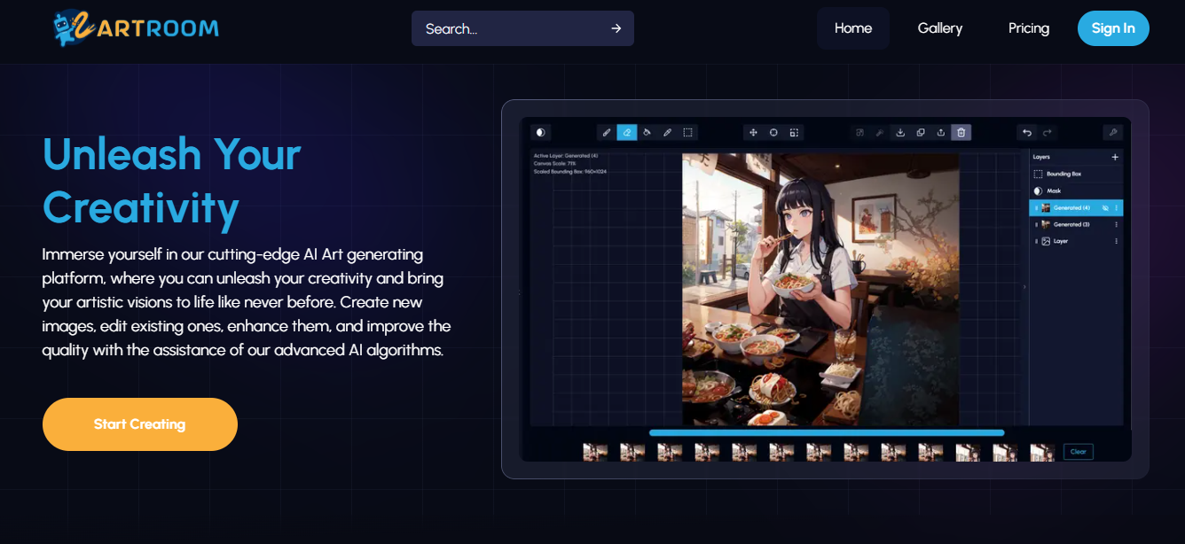This screenshot has width=1185, height=544.
Task: Click the Undo arrow icon
Action: pyautogui.click(x=1027, y=132)
